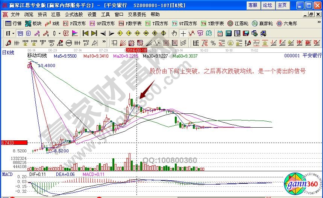Screen dimensions: 323x198
Task: Expand the 日 period dropdown arrow
Action: coord(12,33)
